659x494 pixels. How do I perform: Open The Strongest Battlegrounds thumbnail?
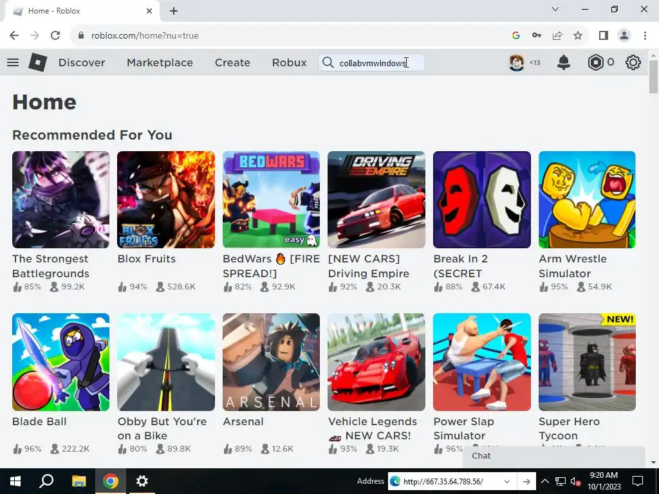[x=60, y=199]
